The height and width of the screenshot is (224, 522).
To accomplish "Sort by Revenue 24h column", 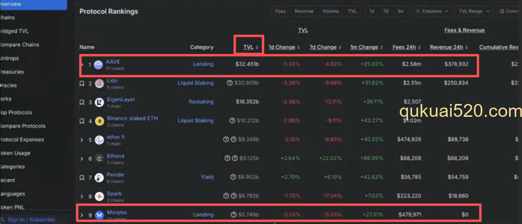I will coord(449,47).
